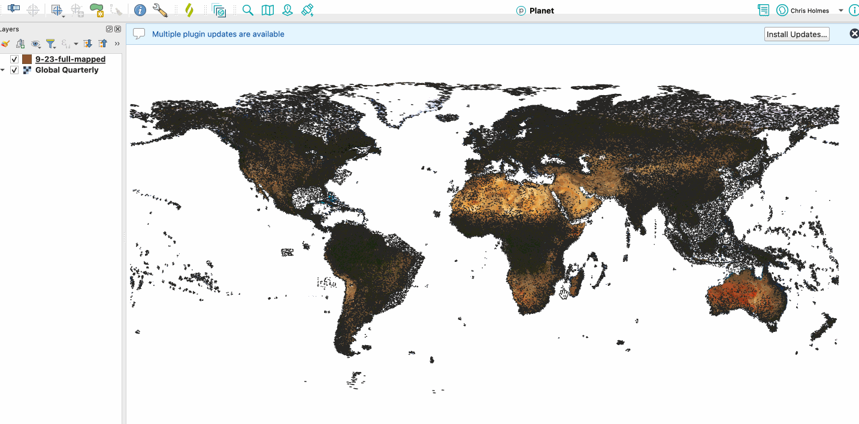The height and width of the screenshot is (424, 859).
Task: Click the Identify Features info icon
Action: click(140, 10)
